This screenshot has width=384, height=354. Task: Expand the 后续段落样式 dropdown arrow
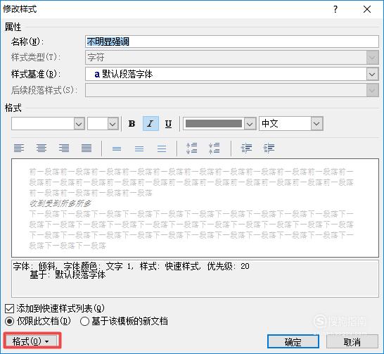tap(372, 90)
